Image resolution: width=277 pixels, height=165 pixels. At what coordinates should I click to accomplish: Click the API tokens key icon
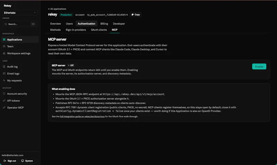(4, 100)
